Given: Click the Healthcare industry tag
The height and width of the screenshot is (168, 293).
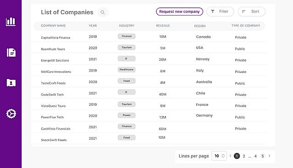Looking at the screenshot, I should click(127, 69).
